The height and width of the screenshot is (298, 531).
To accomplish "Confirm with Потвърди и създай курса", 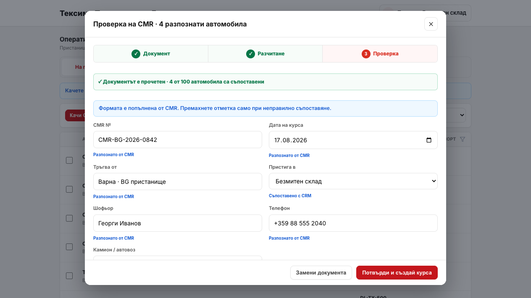I will click(x=397, y=273).
